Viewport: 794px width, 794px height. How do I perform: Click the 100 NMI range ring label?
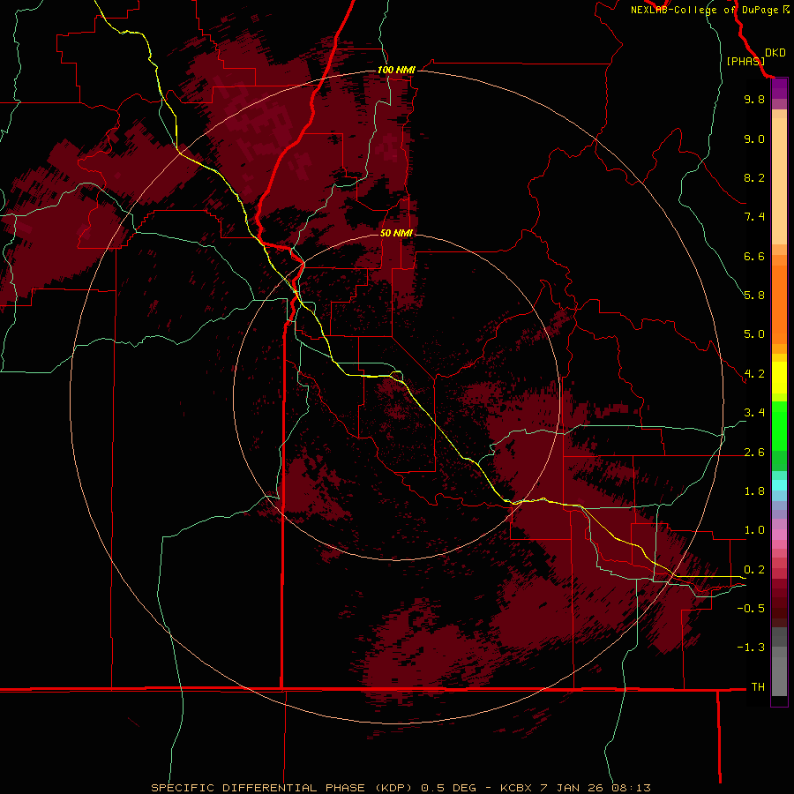(396, 70)
